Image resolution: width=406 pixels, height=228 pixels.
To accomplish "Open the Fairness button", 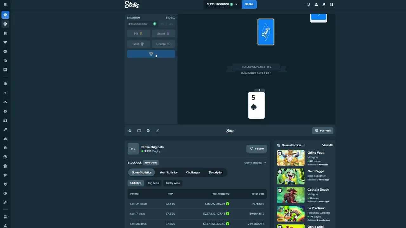I will 323,131.
